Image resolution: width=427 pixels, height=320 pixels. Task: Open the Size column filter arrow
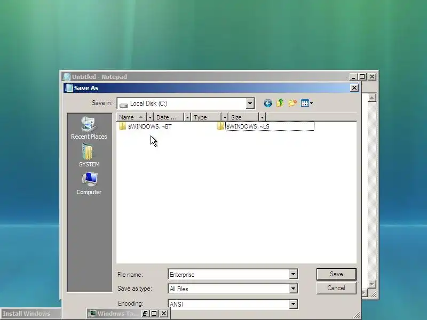pos(262,117)
